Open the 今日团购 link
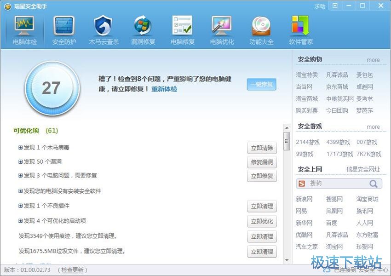The height and width of the screenshot is (276, 391). [x=337, y=110]
